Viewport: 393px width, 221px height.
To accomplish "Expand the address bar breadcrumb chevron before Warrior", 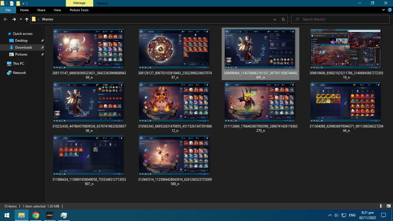I will (39, 19).
